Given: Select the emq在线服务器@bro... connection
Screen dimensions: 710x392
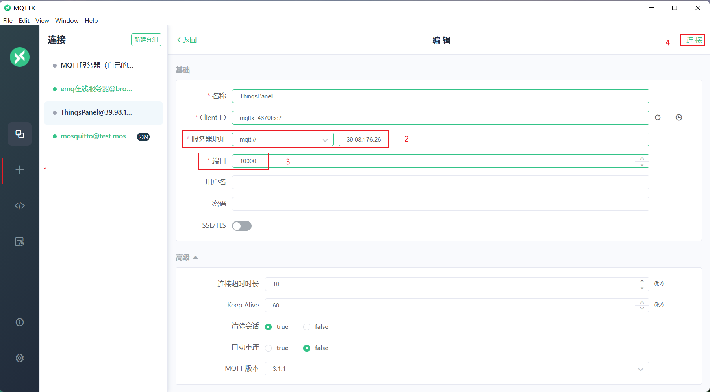Looking at the screenshot, I should [104, 89].
